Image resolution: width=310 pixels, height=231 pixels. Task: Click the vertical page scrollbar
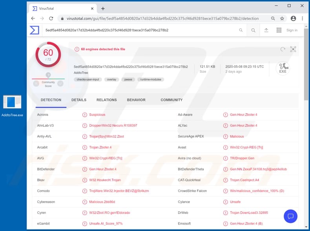306,64
